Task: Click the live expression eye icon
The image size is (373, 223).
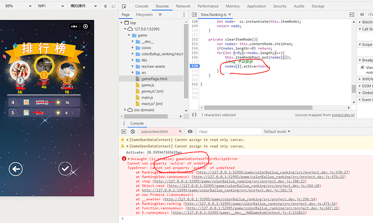Action: pyautogui.click(x=190, y=131)
